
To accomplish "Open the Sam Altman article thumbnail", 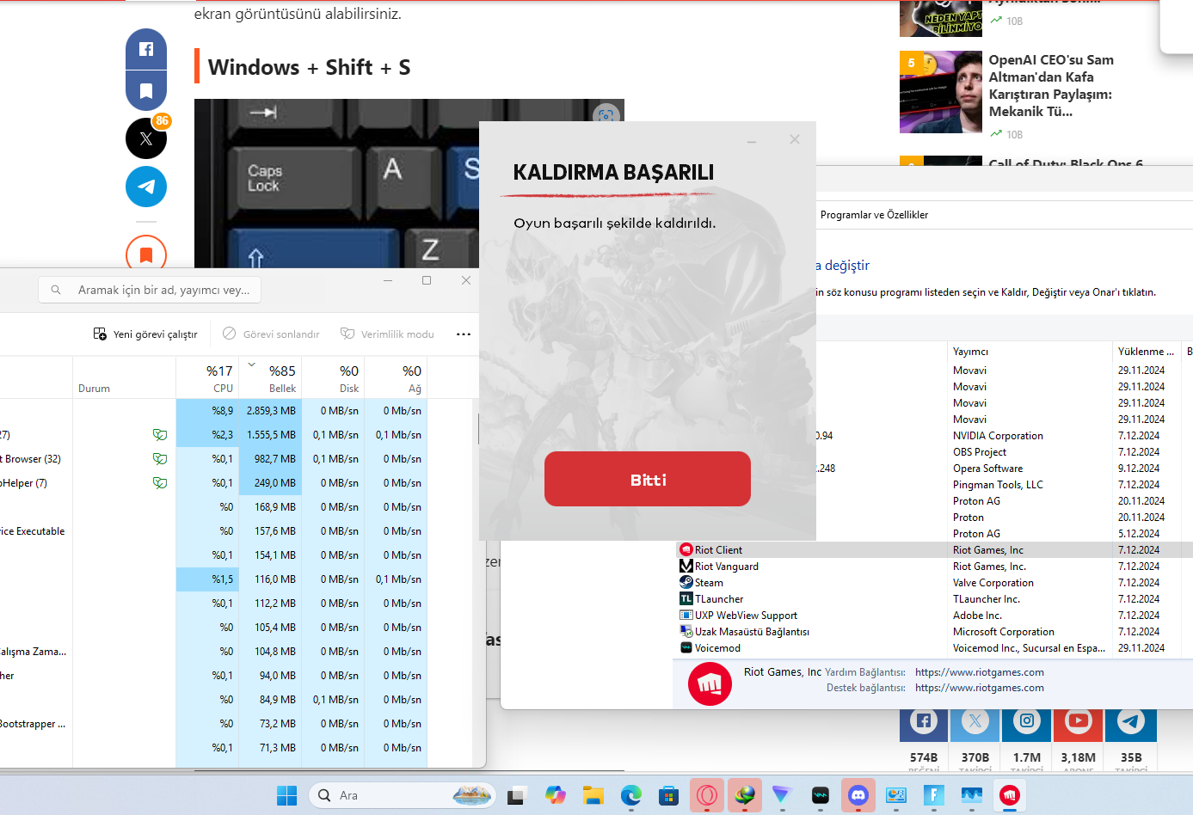I will pyautogui.click(x=941, y=92).
